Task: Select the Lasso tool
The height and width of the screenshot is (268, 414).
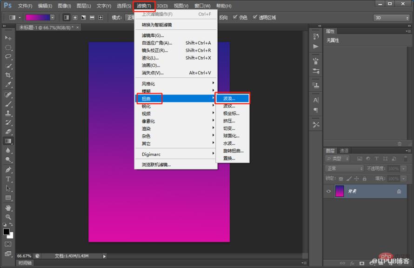Action: (8, 56)
